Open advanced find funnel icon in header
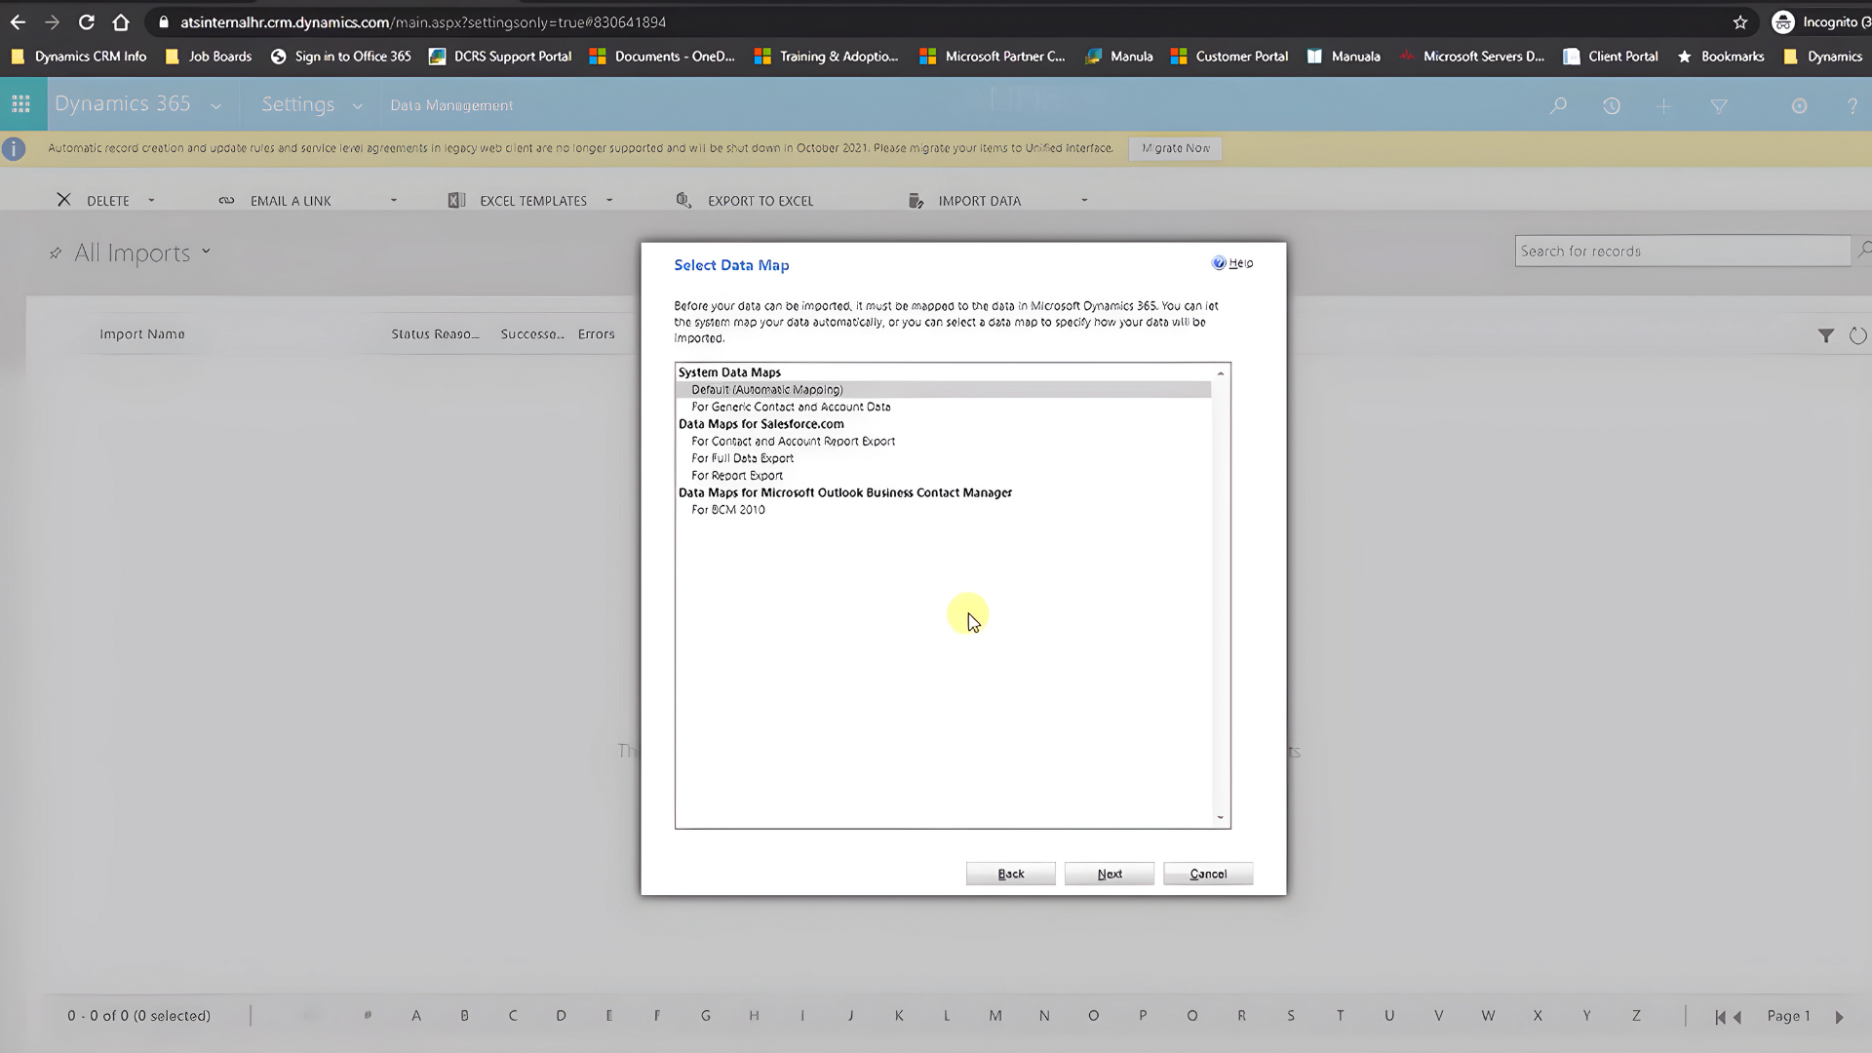 click(x=1719, y=105)
